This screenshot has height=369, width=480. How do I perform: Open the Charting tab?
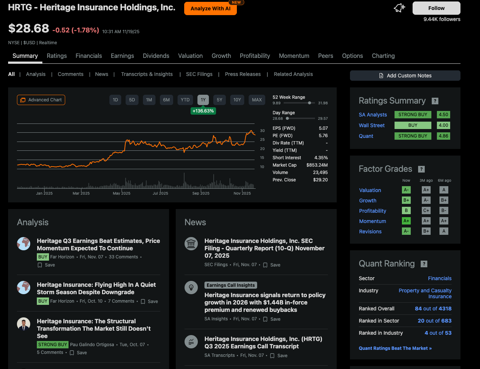point(383,56)
